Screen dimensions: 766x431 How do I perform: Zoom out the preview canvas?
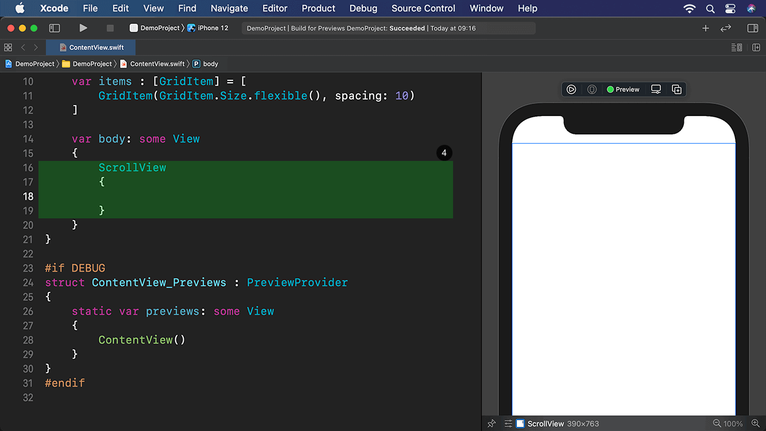(x=717, y=424)
